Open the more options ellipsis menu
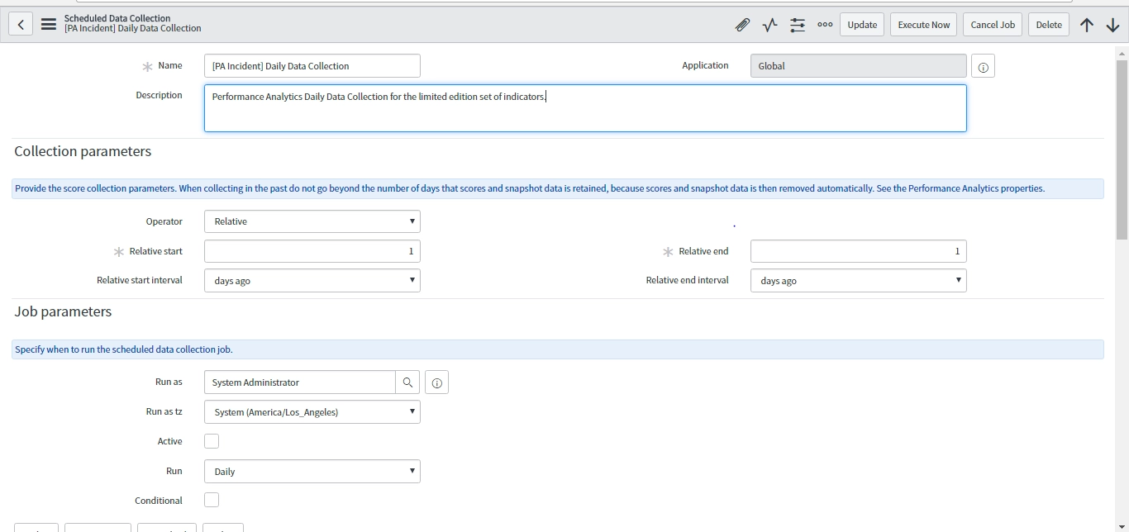This screenshot has width=1129, height=532. pos(825,25)
